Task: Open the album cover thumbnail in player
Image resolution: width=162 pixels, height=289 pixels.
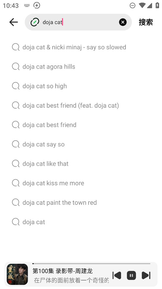Action: [x=17, y=274]
